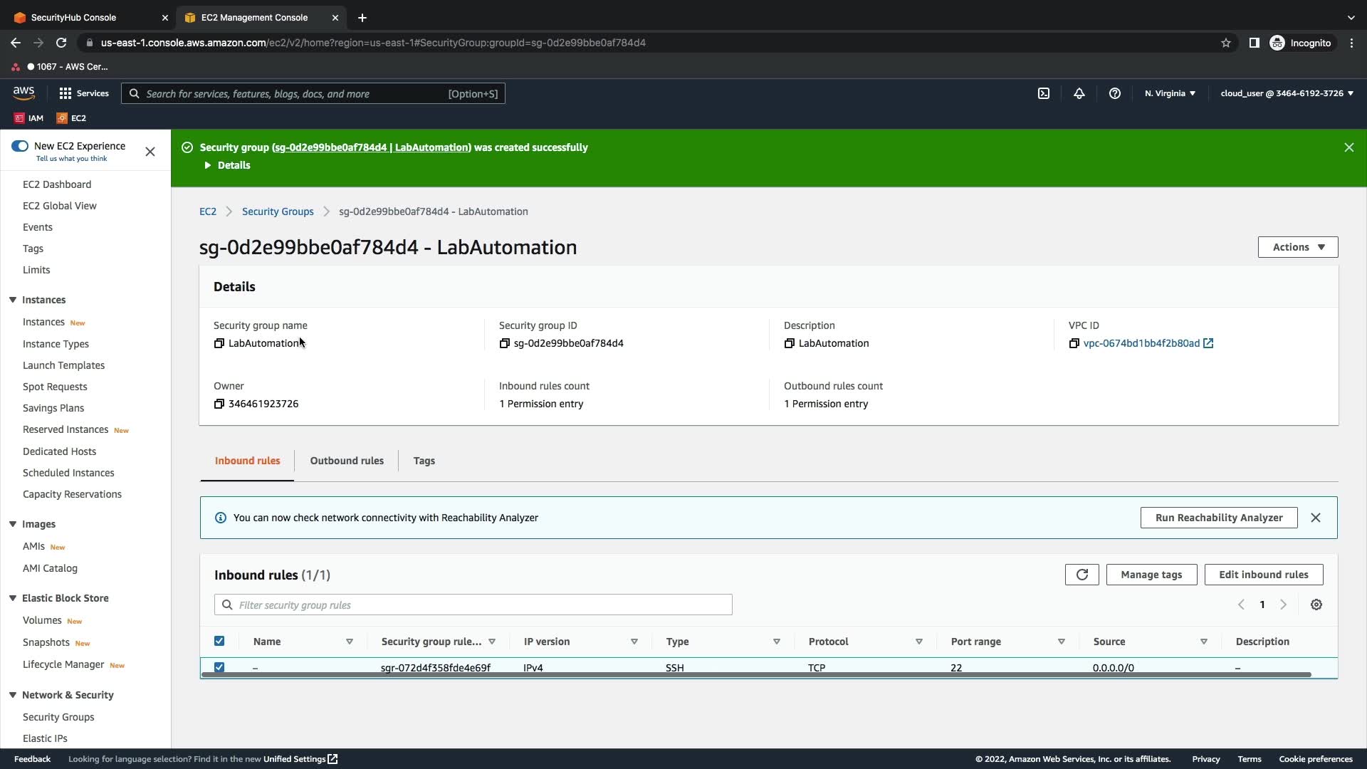Deselect the SSH rule row checkbox
Viewport: 1367px width, 769px height.
[x=219, y=667]
